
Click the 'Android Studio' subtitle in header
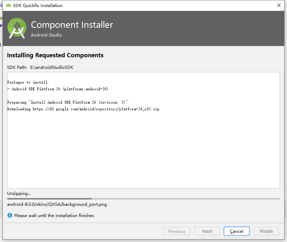(46, 35)
